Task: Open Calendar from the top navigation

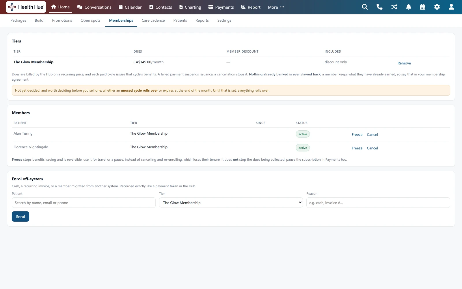Action: point(130,7)
